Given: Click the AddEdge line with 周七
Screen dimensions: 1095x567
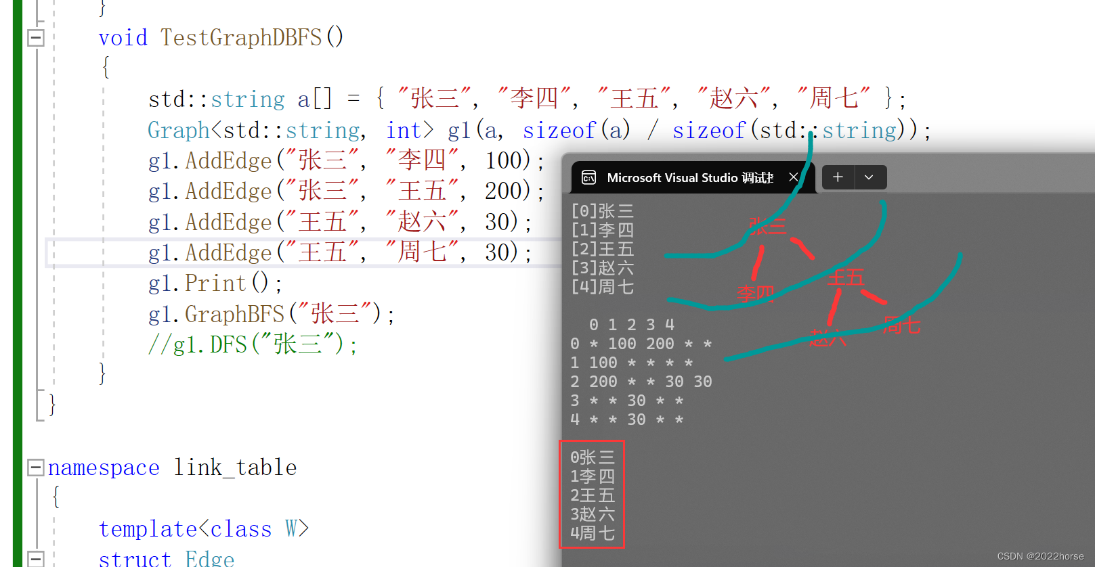Looking at the screenshot, I should (340, 253).
